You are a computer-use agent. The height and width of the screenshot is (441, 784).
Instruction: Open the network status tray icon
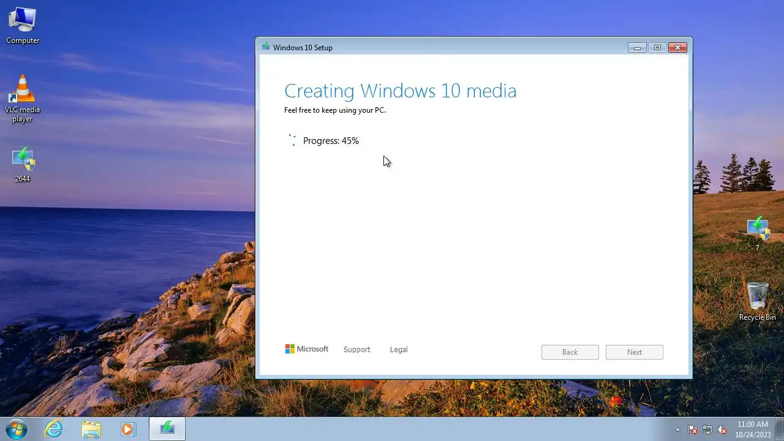[x=707, y=429]
